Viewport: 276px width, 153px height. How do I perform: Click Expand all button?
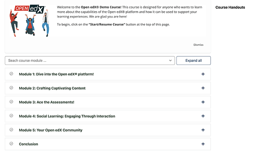194,61
